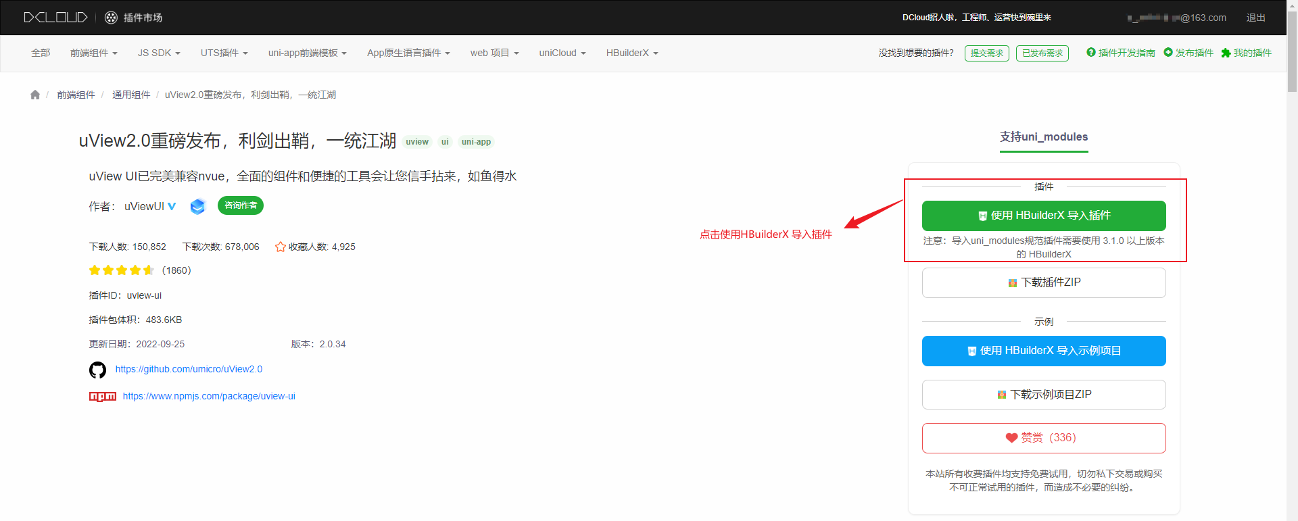Viewport: 1298px width, 521px height.
Task: Expand the App原生语言插件 dropdown
Action: point(408,53)
